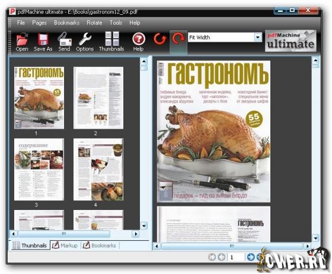Click the page number input field

point(235,257)
